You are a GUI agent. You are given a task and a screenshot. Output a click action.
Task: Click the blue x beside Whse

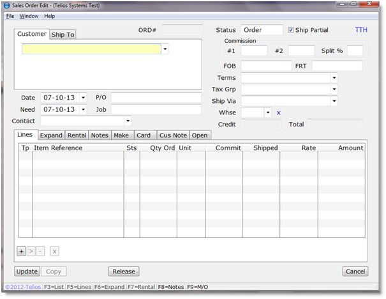278,113
